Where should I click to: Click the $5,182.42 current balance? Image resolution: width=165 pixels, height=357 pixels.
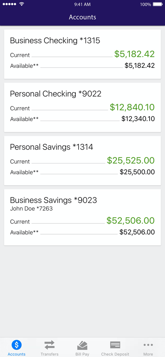pyautogui.click(x=134, y=54)
